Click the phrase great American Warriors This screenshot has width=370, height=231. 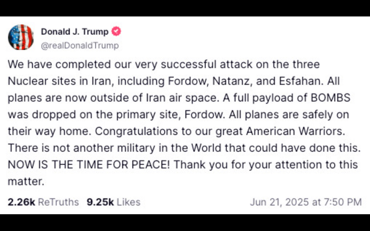280,131
